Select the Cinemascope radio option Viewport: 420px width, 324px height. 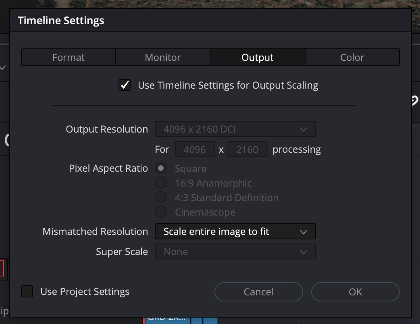161,212
